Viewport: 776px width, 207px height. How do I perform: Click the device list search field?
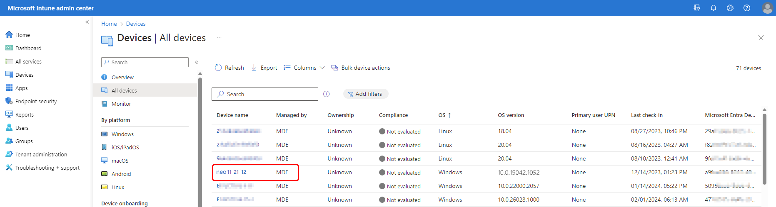click(265, 94)
